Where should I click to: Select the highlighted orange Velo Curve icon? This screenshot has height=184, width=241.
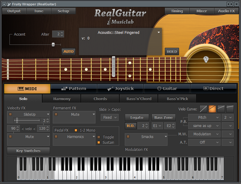tap(212, 109)
